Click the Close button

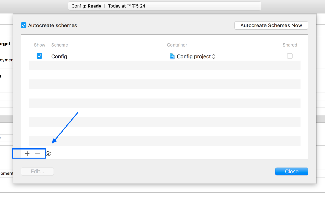pos(292,172)
